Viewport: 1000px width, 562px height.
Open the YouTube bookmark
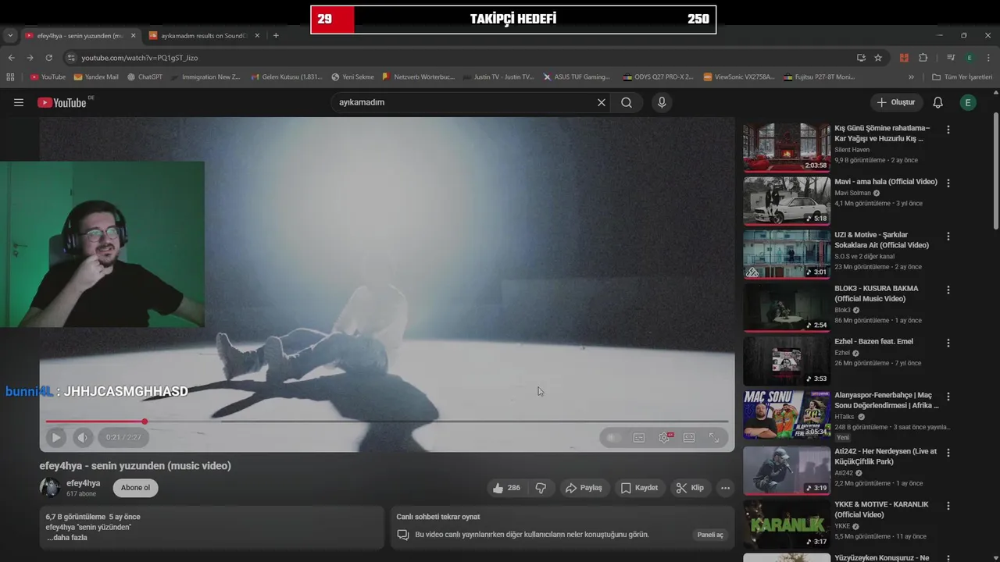click(48, 77)
